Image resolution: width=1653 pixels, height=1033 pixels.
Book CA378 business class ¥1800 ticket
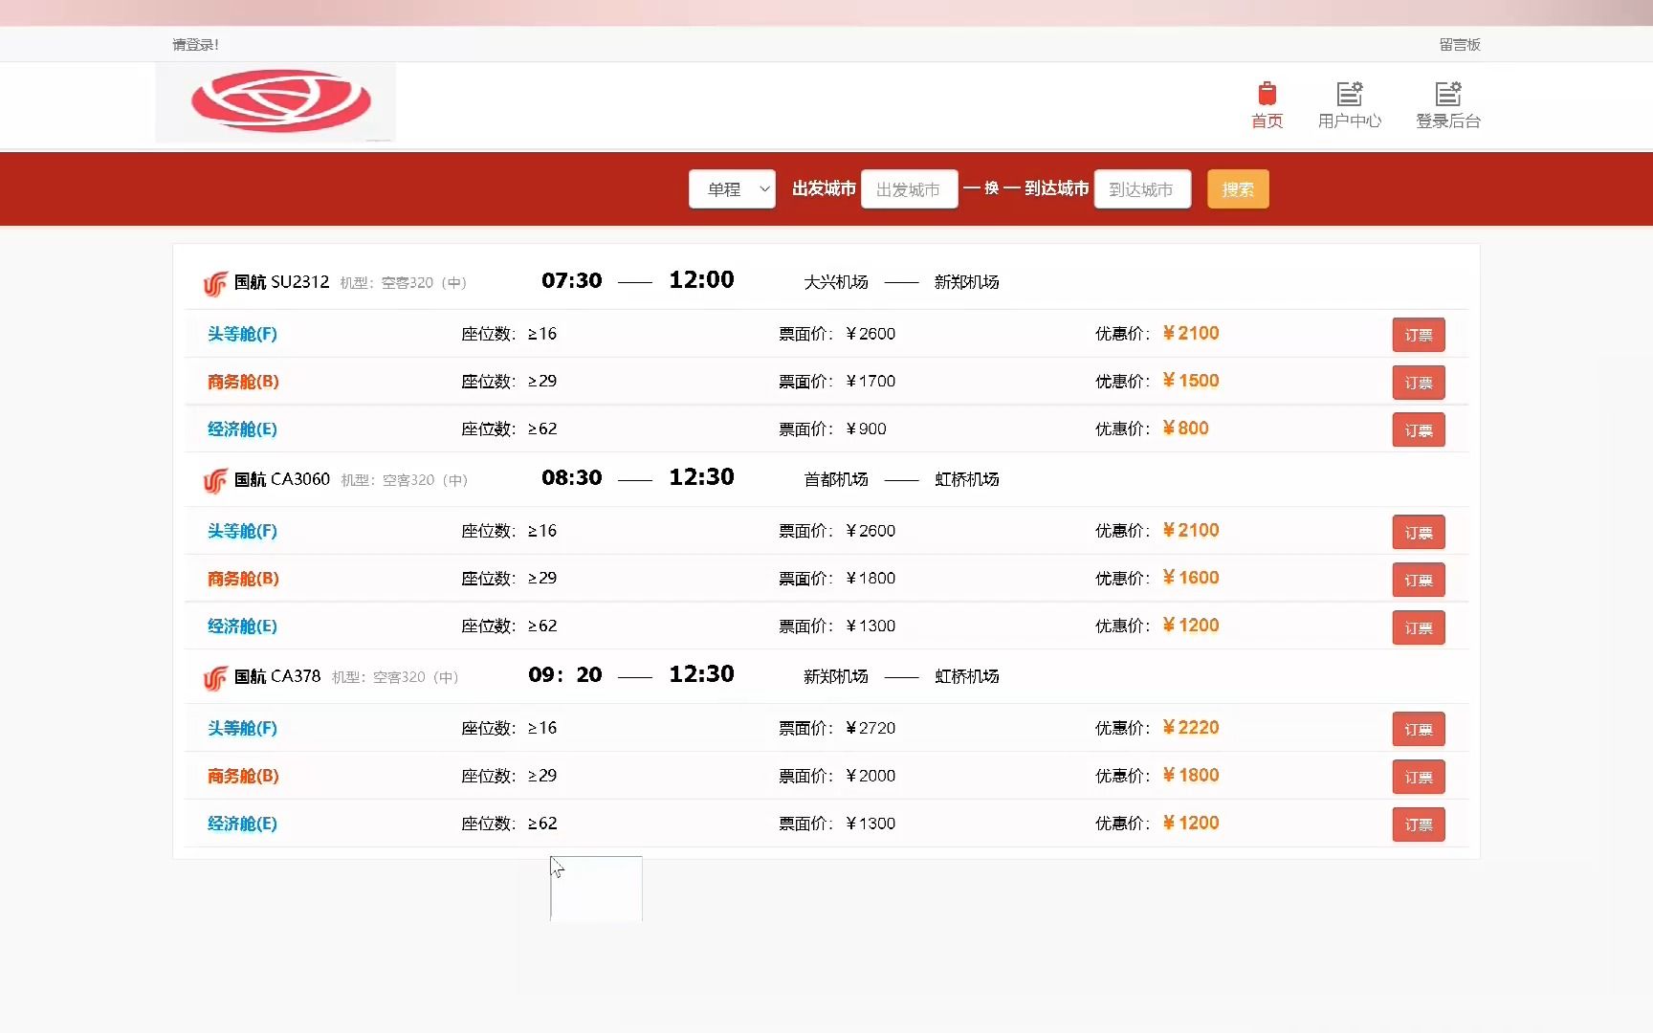(1419, 777)
